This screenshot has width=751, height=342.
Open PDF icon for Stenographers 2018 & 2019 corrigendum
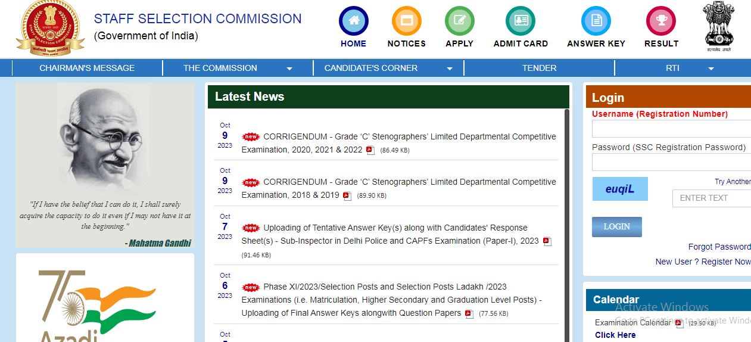click(347, 195)
